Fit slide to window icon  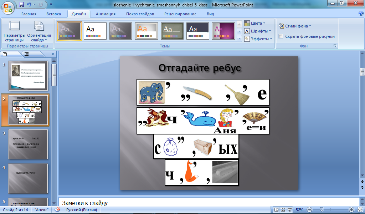point(360,210)
